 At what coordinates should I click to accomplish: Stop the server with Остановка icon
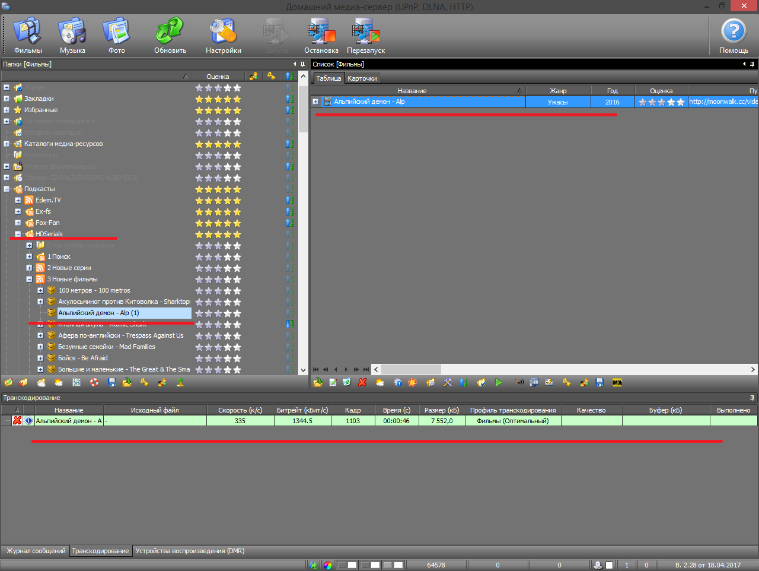(321, 36)
